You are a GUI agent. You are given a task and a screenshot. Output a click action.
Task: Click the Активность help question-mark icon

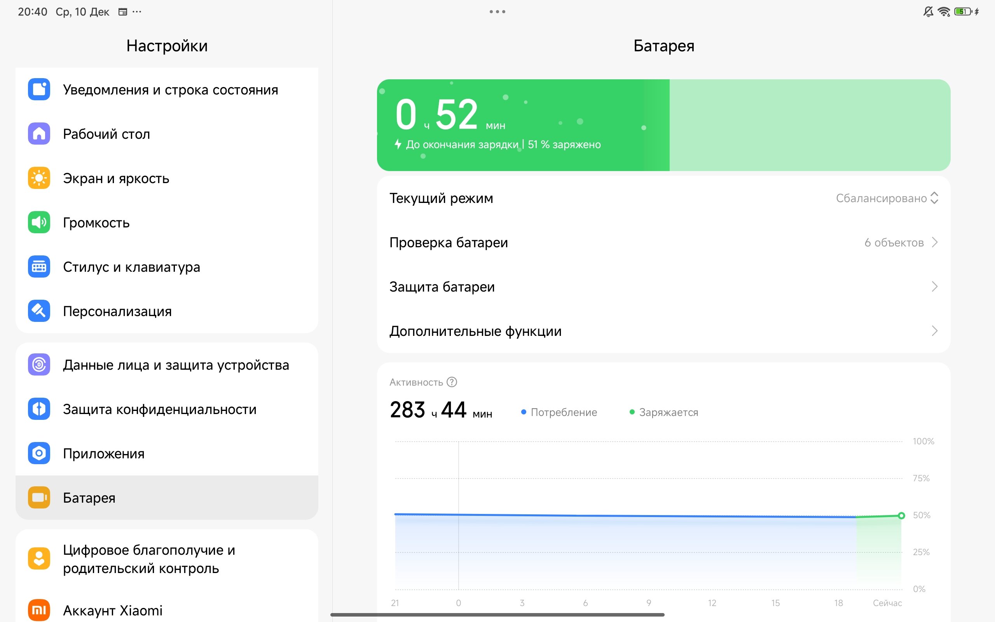(452, 382)
